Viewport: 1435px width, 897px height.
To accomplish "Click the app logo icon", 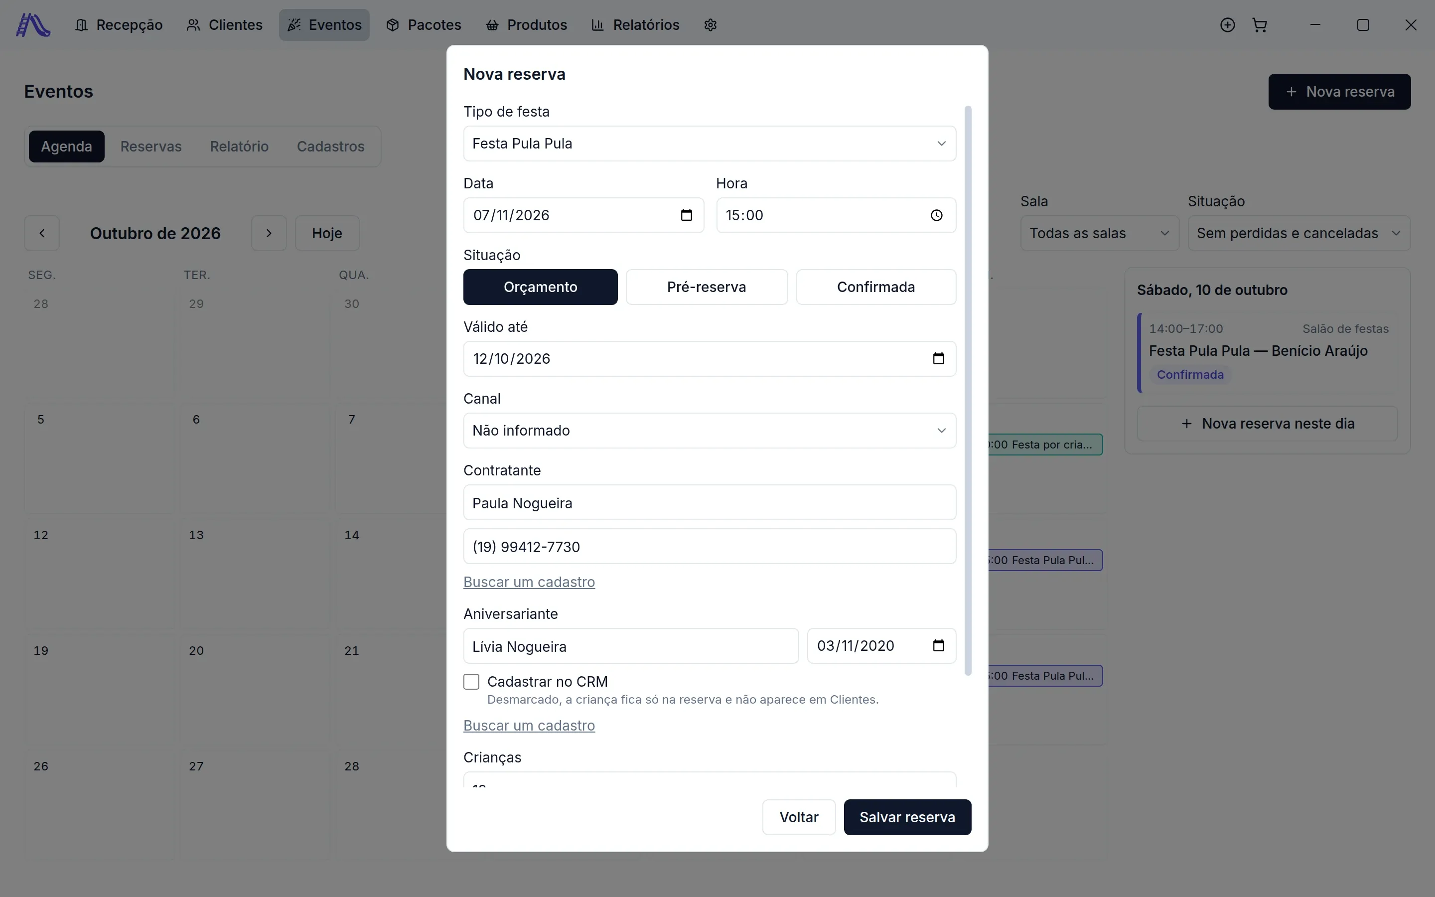I will 32,25.
